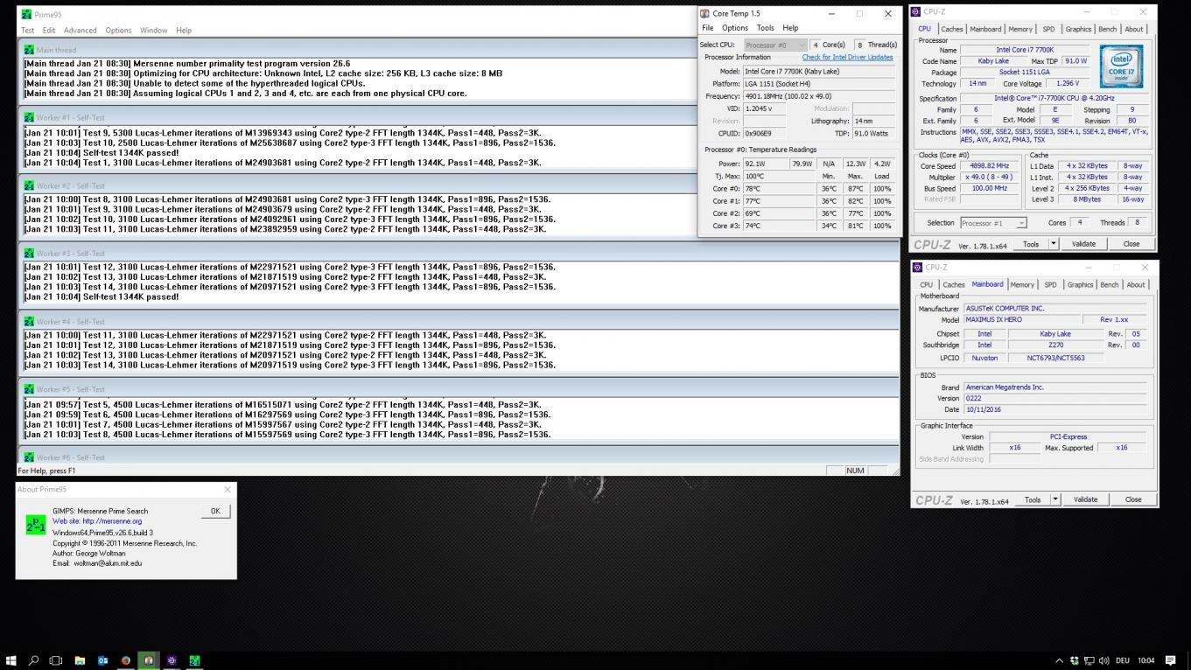Click Tools button in CPU-Z processor window
Image resolution: width=1191 pixels, height=670 pixels.
click(1031, 244)
